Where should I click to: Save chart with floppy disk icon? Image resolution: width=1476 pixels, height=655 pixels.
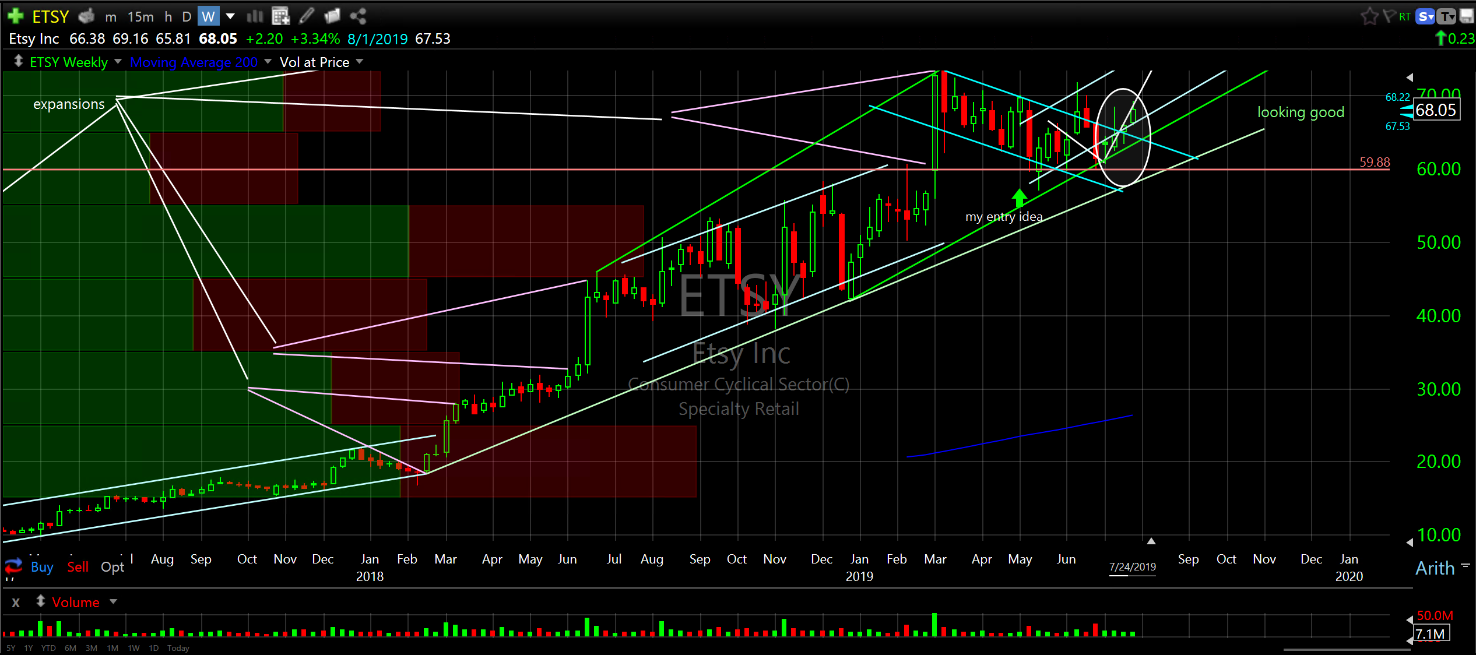click(x=1466, y=16)
